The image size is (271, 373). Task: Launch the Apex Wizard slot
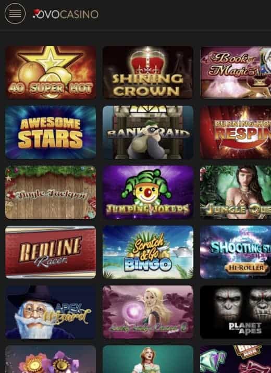pos(51,312)
